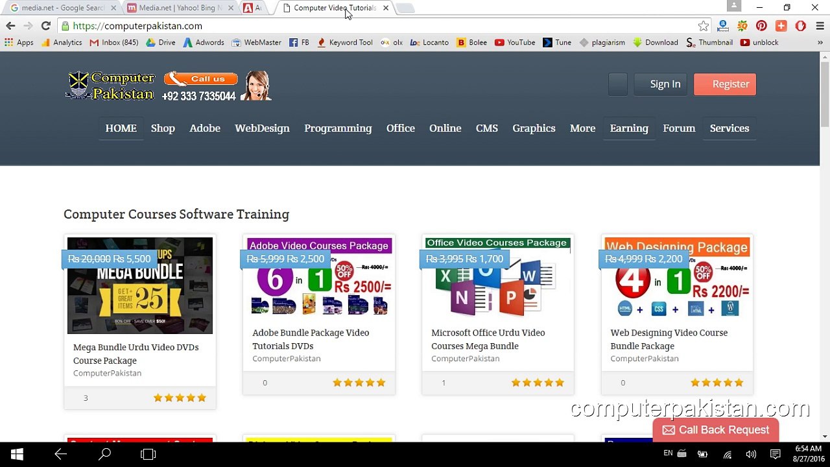Open the Pinterest browser extension

click(761, 26)
